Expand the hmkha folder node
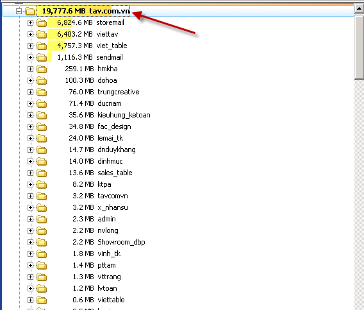Screen dimensions: 364x310 [30, 69]
